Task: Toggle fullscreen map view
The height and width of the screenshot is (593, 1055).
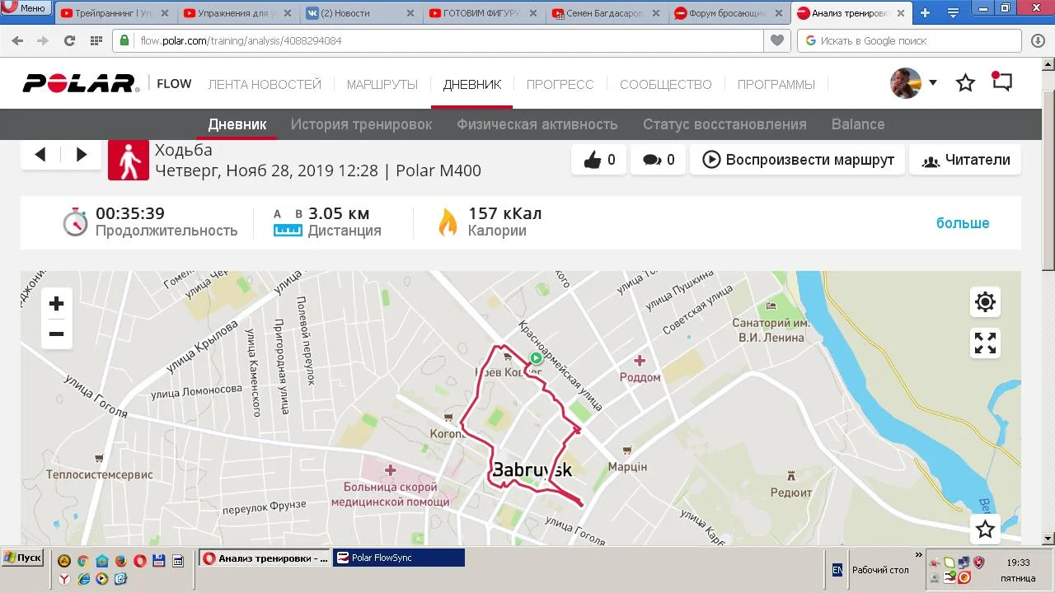Action: (x=985, y=343)
